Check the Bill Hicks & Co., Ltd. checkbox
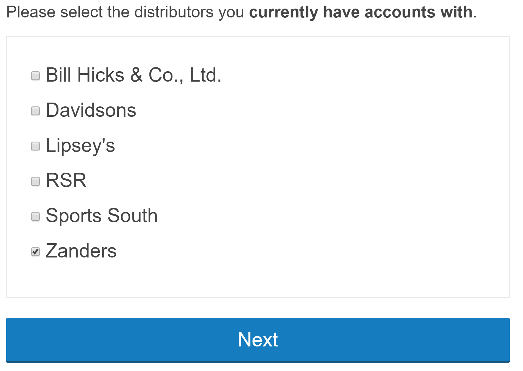The height and width of the screenshot is (371, 523). (35, 76)
